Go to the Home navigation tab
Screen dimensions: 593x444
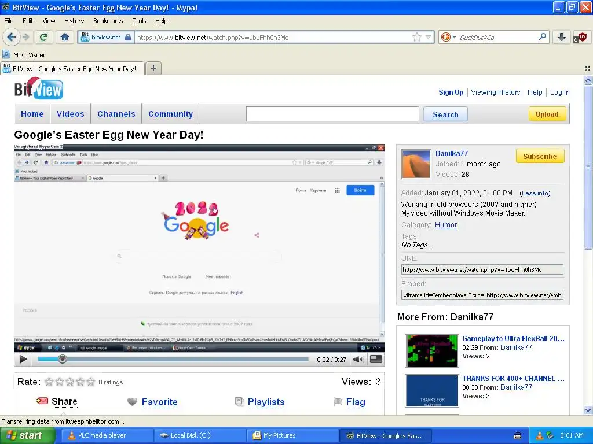[32, 114]
